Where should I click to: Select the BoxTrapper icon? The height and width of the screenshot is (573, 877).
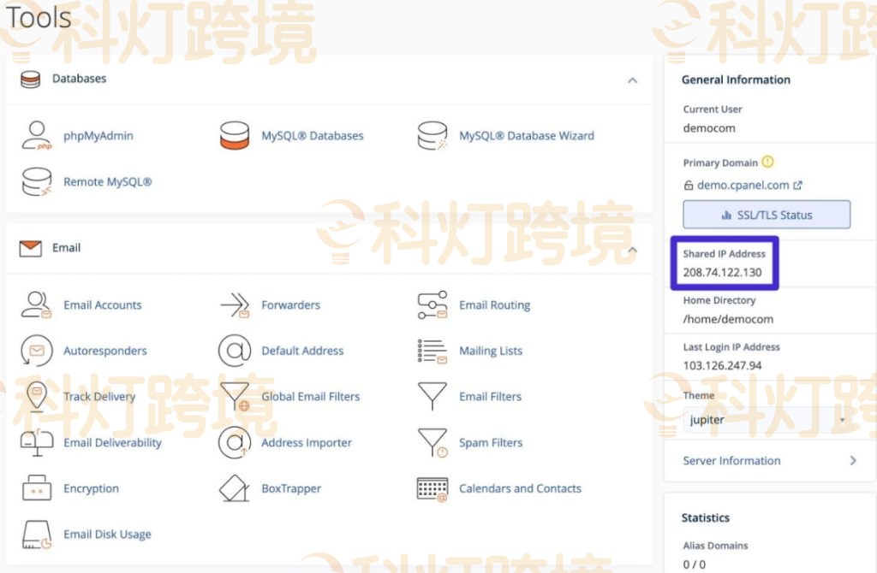pos(233,488)
